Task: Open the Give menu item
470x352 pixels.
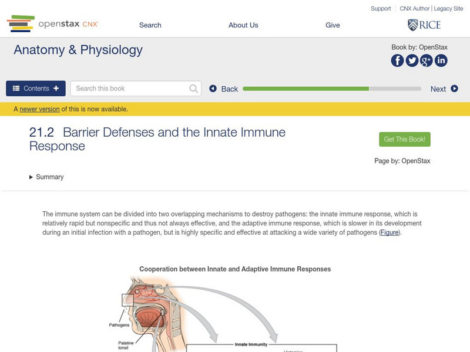Action: tap(333, 25)
